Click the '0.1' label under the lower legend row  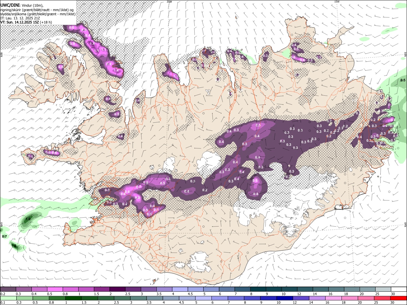tap(3, 303)
